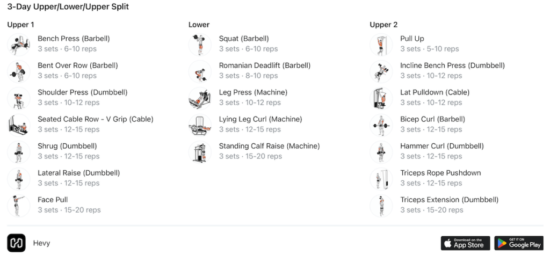The height and width of the screenshot is (255, 550).
Task: Click the Bench Press (Barbell) exercise icon
Action: 19,44
